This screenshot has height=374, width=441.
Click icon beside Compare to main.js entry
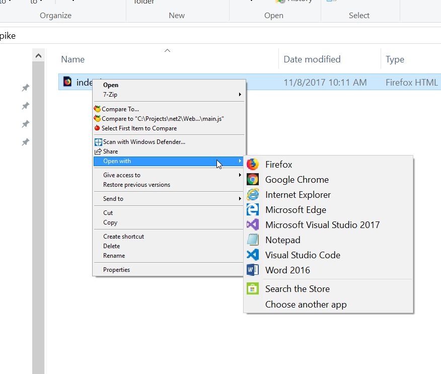[x=97, y=118]
